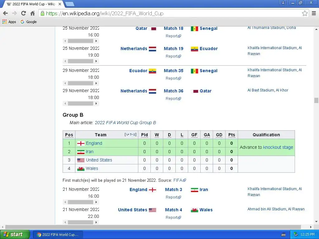Click the Wales flag in Match 4
Viewport: 319px width, 239px height.
(194, 210)
